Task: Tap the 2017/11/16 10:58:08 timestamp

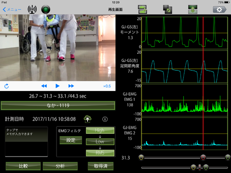Action: tap(54, 119)
